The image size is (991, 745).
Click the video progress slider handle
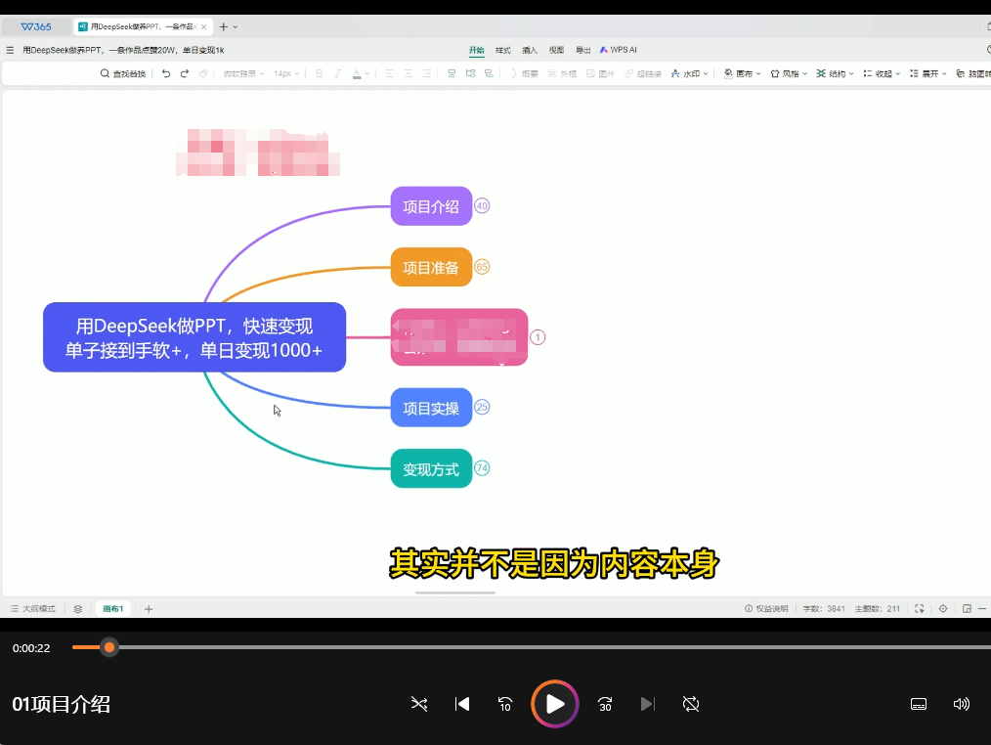click(x=109, y=647)
